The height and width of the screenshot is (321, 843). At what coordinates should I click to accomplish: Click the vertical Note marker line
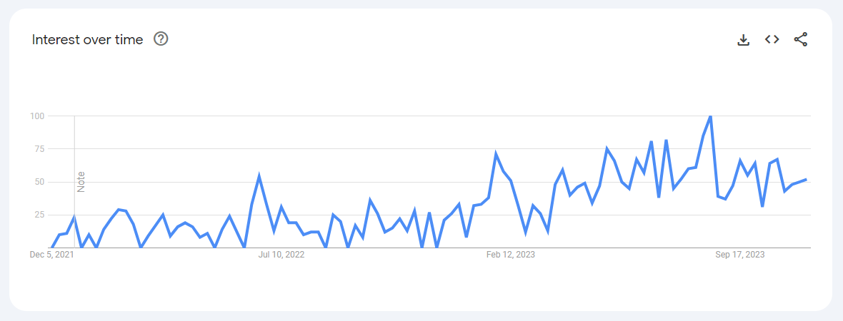[74, 181]
